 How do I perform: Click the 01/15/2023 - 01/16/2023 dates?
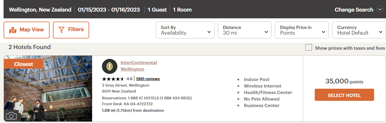[x=109, y=10]
